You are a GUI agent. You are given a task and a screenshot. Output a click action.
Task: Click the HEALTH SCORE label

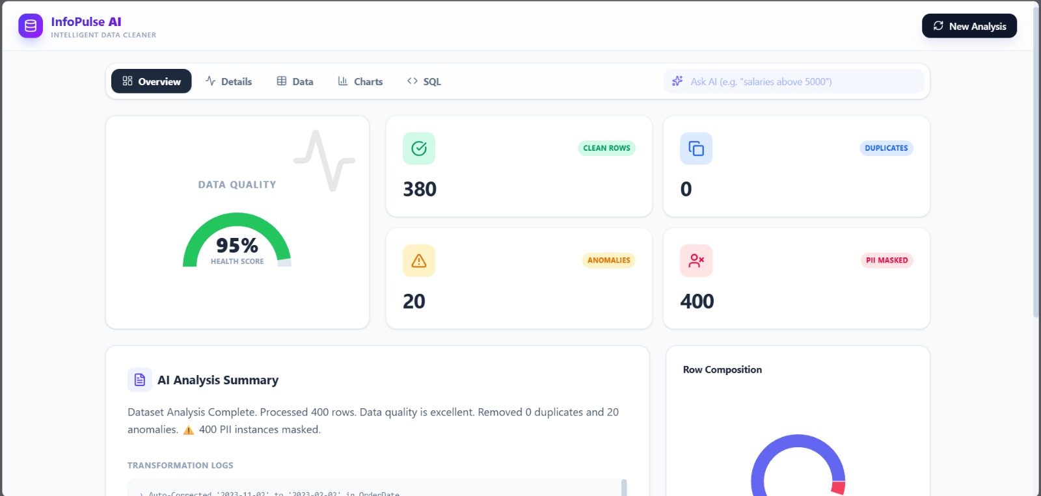pyautogui.click(x=237, y=261)
